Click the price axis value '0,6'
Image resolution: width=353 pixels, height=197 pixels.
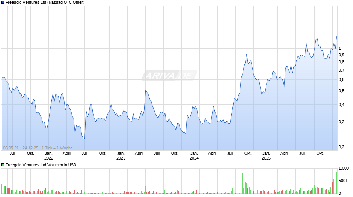(x=341, y=80)
